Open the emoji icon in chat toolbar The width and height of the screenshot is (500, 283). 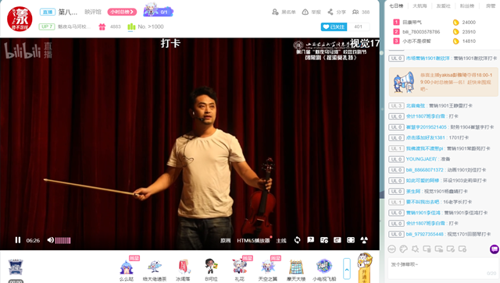pos(392,249)
